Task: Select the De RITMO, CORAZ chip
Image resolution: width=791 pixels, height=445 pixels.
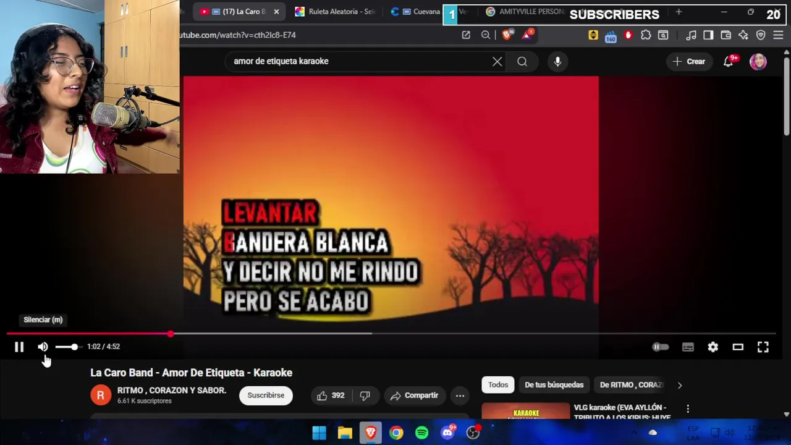Action: [x=630, y=385]
